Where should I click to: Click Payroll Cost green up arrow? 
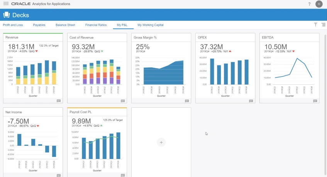[101, 126]
